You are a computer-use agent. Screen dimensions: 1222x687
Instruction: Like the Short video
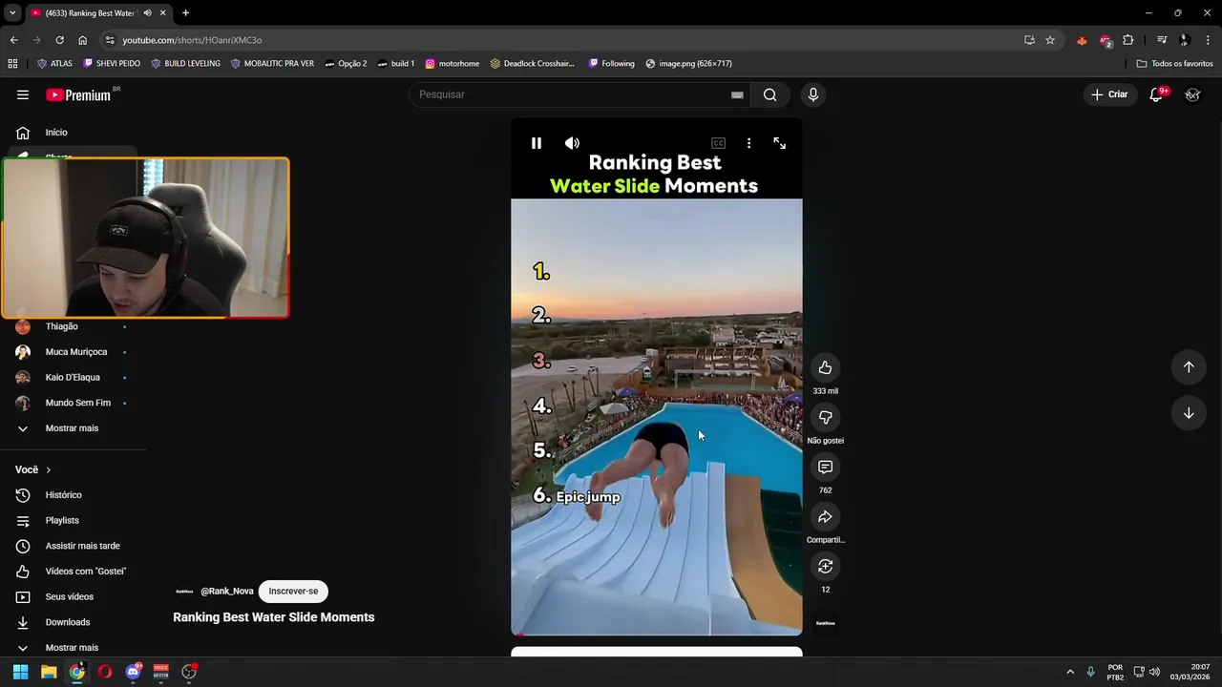[x=825, y=367]
